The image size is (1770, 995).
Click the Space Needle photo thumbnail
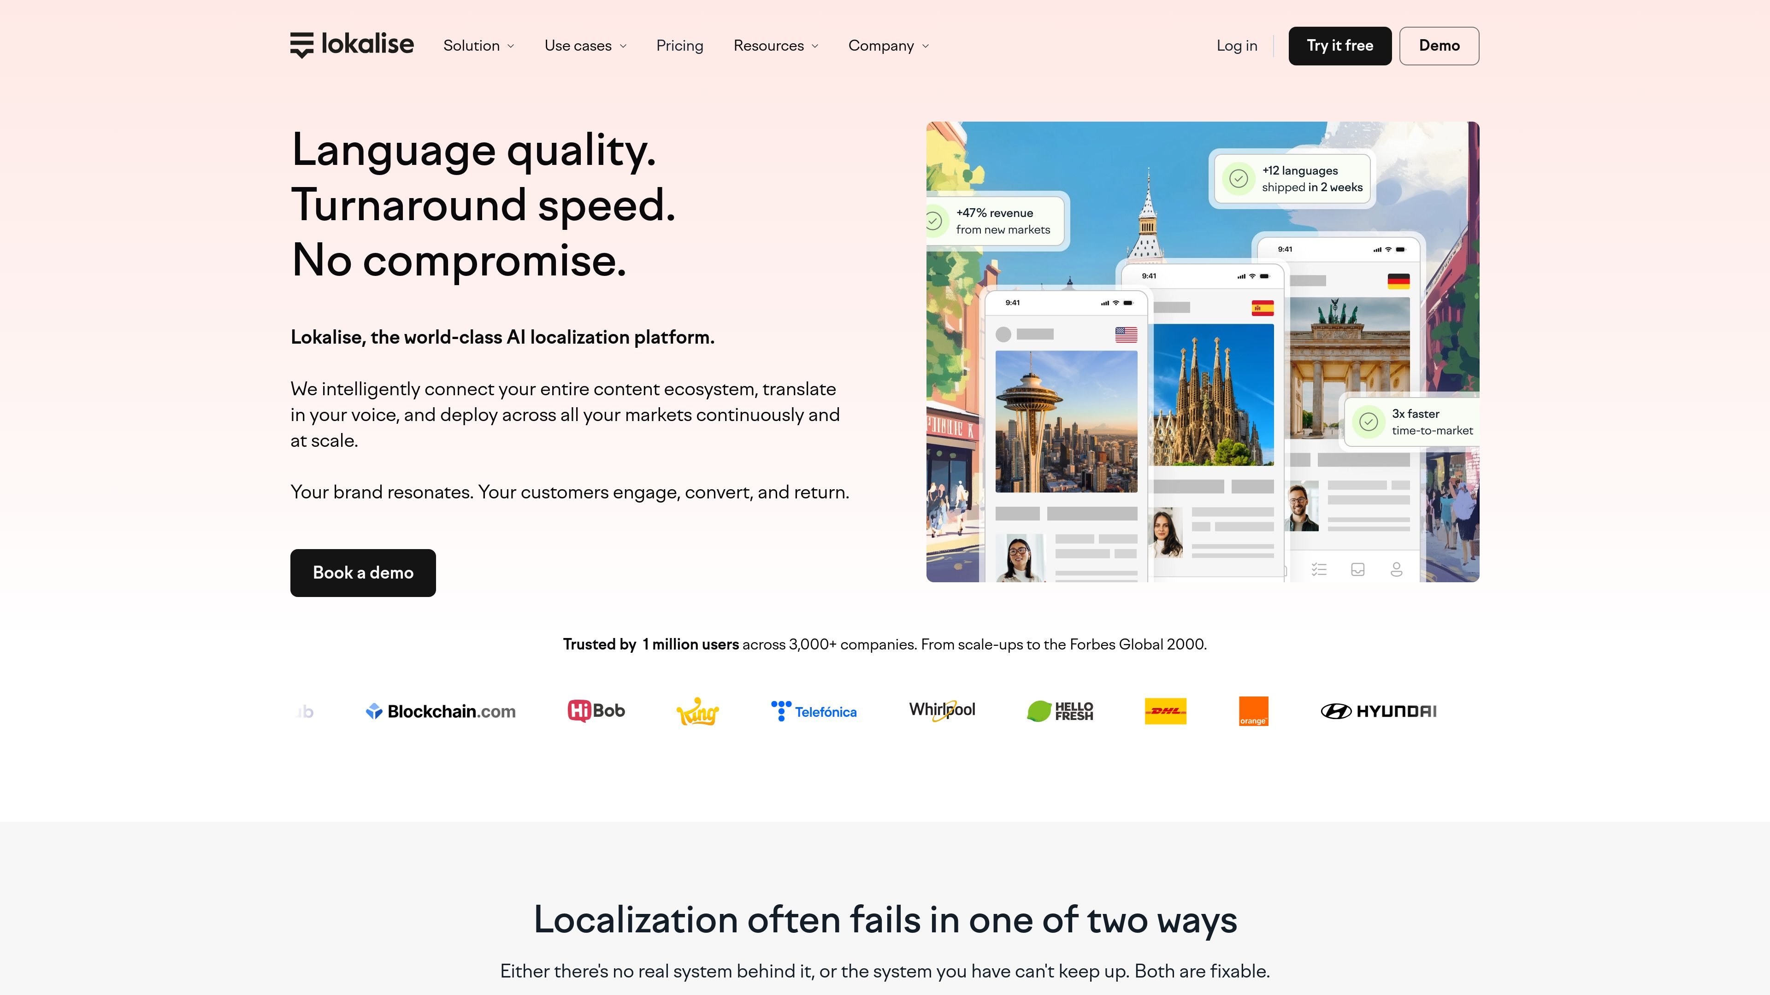point(1067,421)
